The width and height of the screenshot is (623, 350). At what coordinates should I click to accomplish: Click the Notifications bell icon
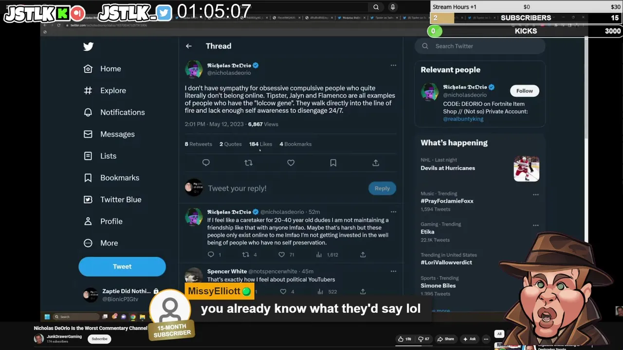tap(88, 112)
